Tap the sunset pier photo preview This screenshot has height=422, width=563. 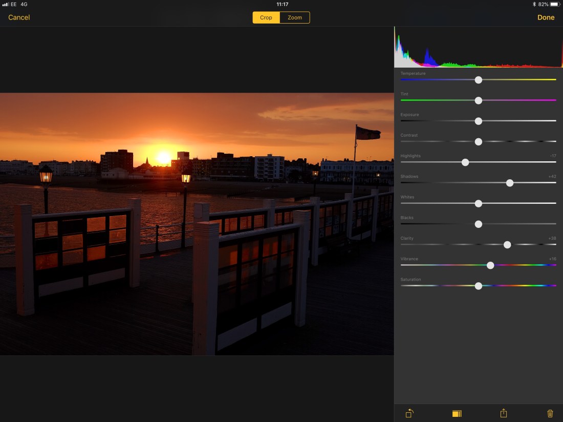click(197, 224)
